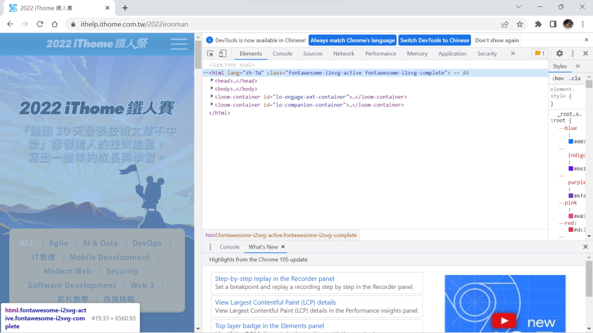The image size is (593, 333).
Task: Click the --indigo color swatch
Action: 570,169
